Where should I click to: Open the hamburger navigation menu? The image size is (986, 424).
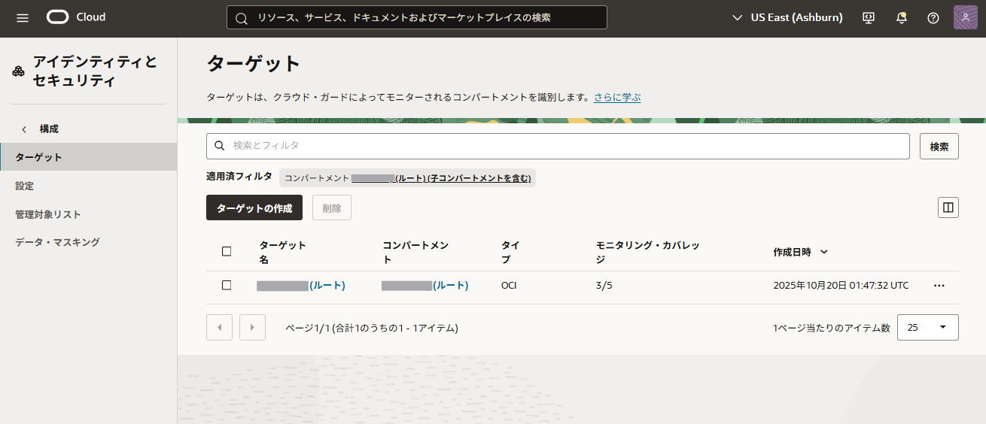[x=23, y=17]
